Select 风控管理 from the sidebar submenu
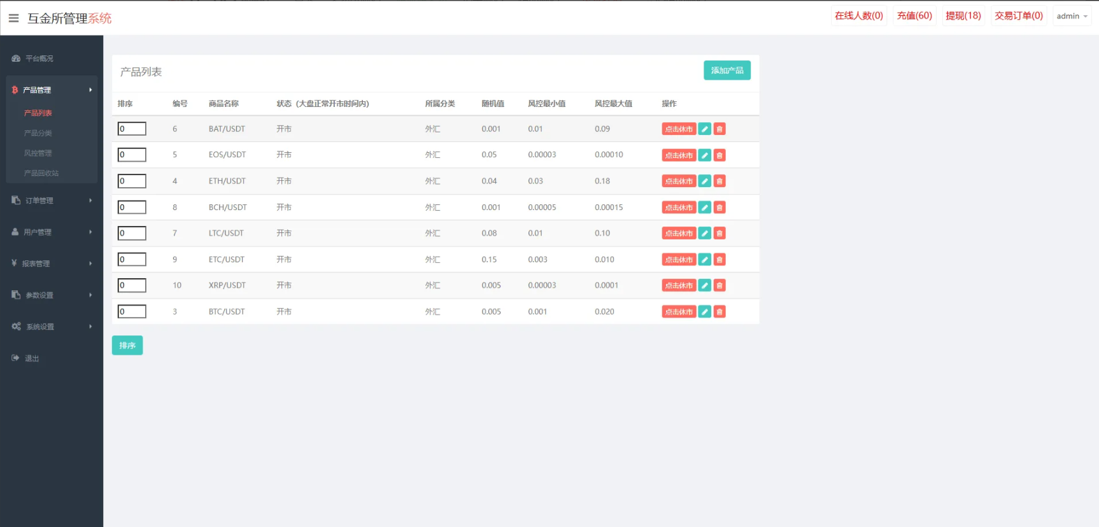The height and width of the screenshot is (527, 1099). 38,153
